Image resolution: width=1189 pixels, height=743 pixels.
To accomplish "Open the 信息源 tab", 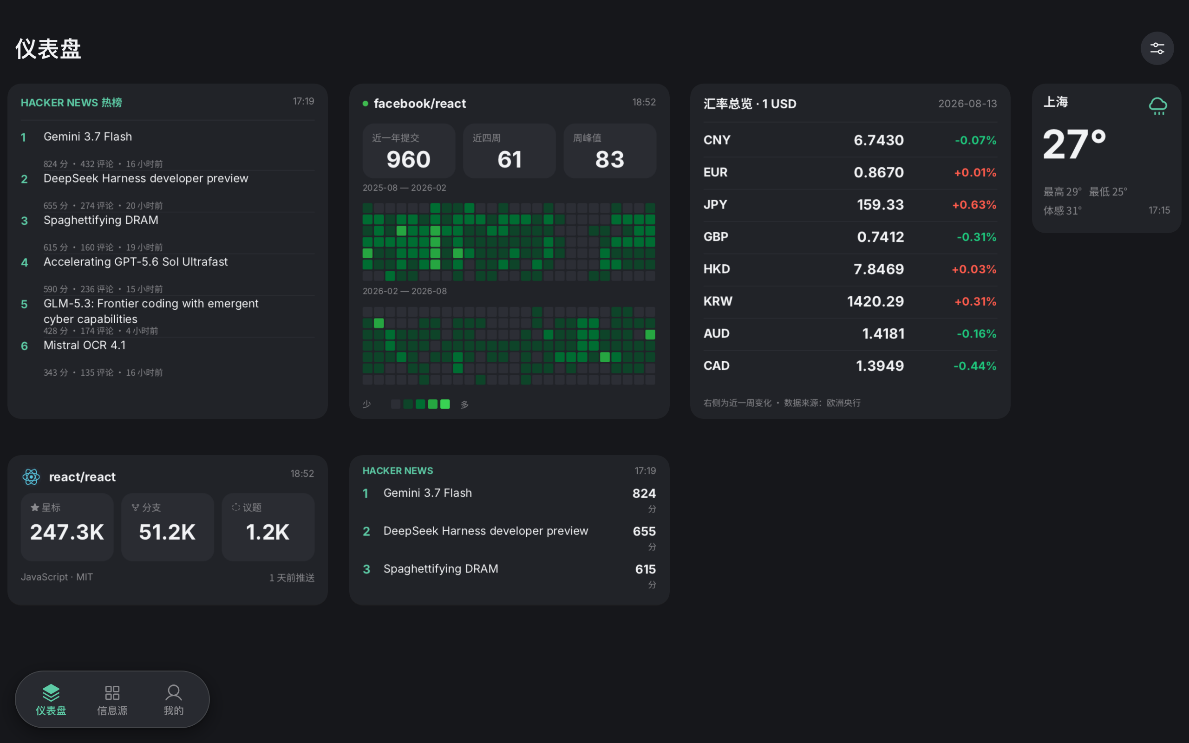I will click(x=112, y=699).
